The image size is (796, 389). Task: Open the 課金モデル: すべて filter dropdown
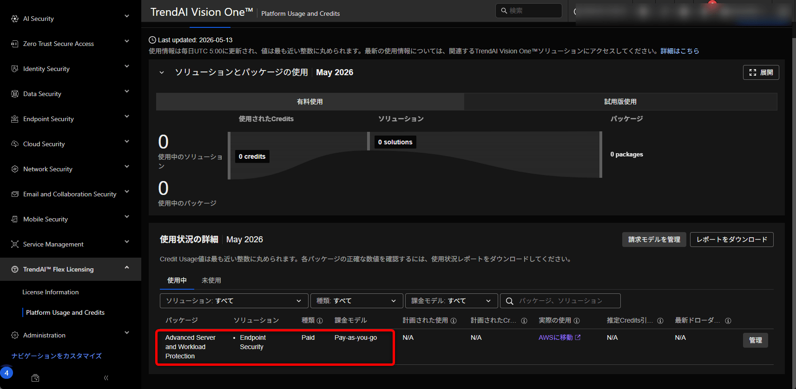coord(452,301)
